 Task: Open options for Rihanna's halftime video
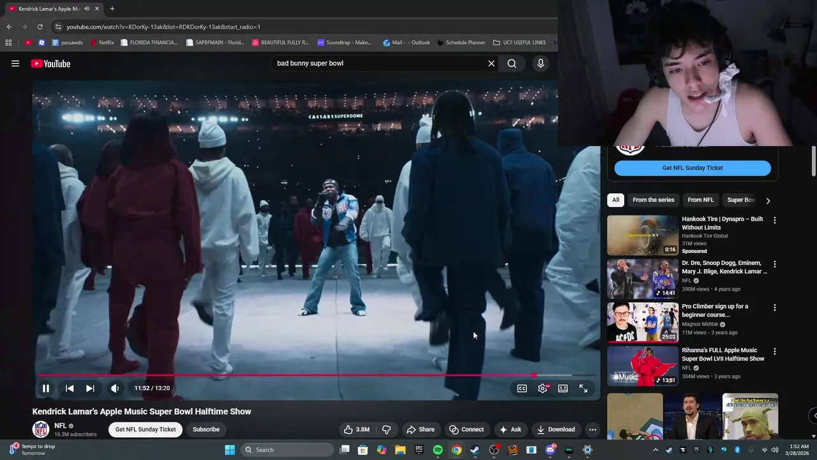pos(775,351)
